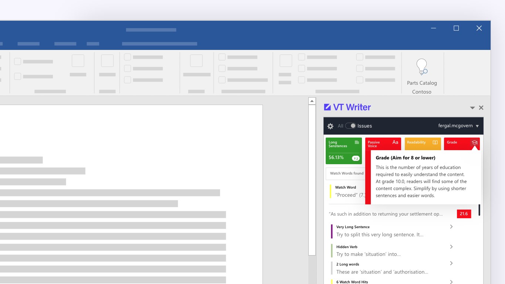Click the 56.13% Long Sentences value
505x284 pixels.
pyautogui.click(x=336, y=158)
